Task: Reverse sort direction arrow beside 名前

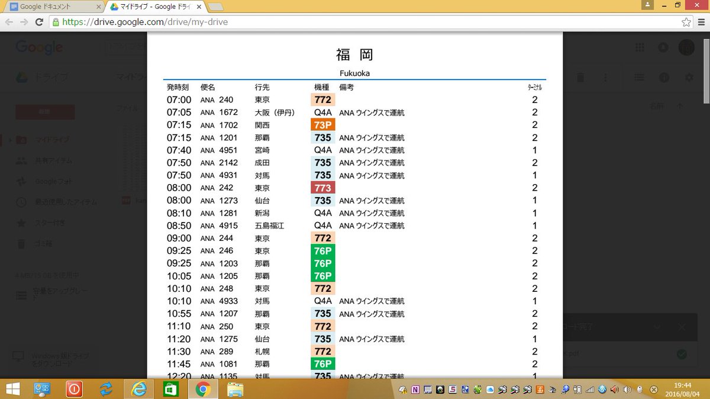Action: click(x=679, y=107)
